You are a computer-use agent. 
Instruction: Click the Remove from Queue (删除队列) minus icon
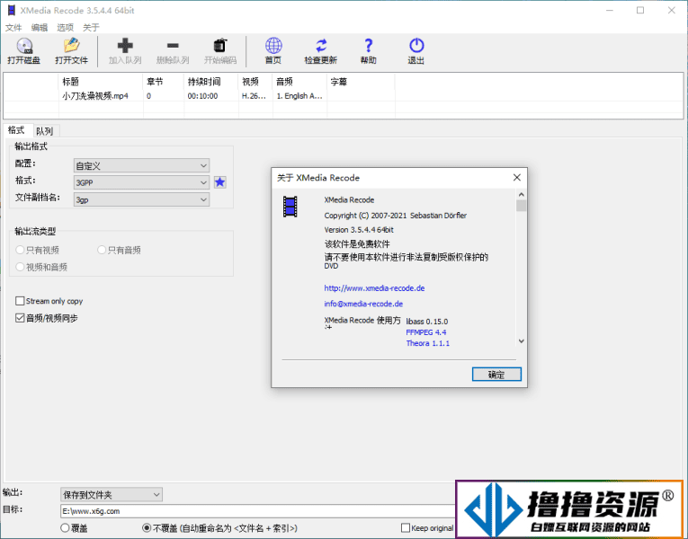pos(173,46)
